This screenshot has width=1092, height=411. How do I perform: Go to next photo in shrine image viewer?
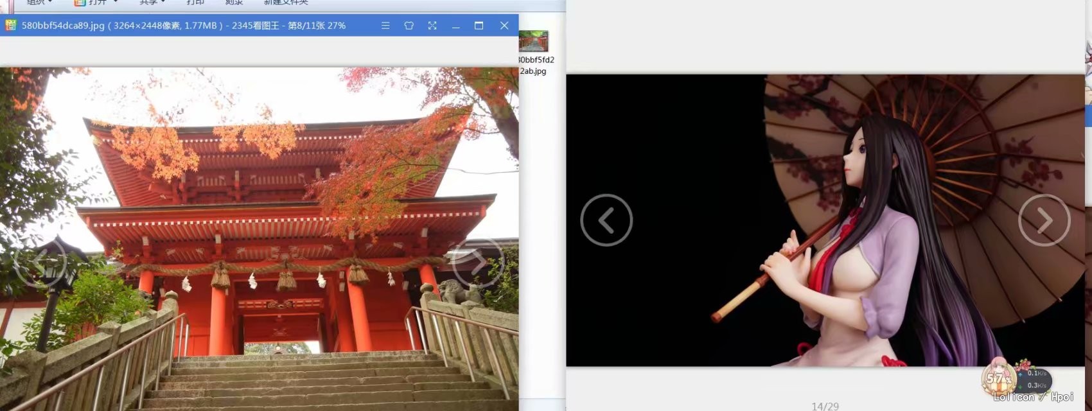(478, 263)
